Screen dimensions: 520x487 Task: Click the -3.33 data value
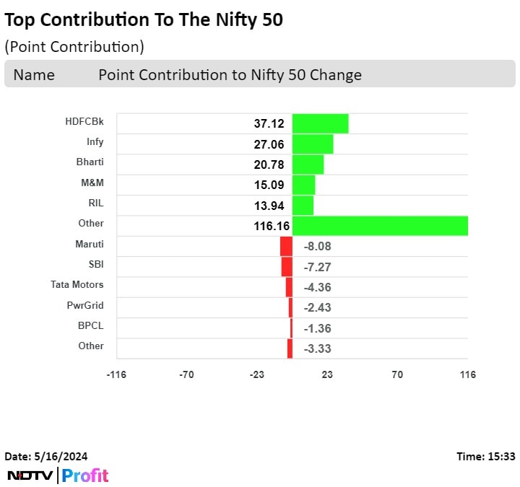318,349
